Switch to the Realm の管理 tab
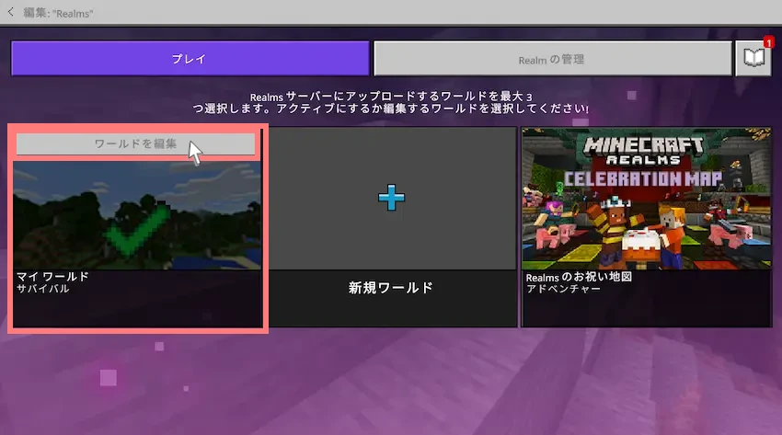Screen dimensions: 782x435 pyautogui.click(x=551, y=59)
